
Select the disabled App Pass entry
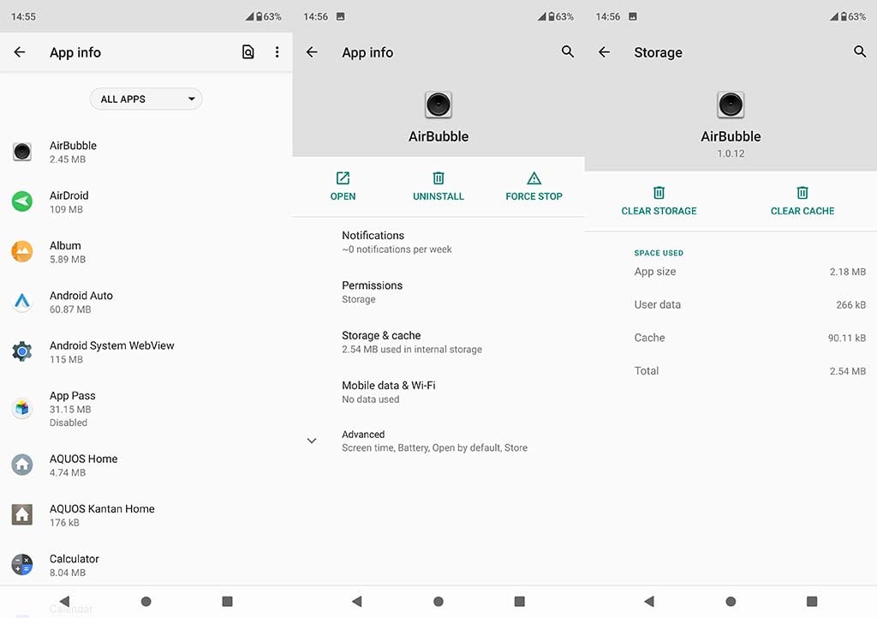[146, 408]
